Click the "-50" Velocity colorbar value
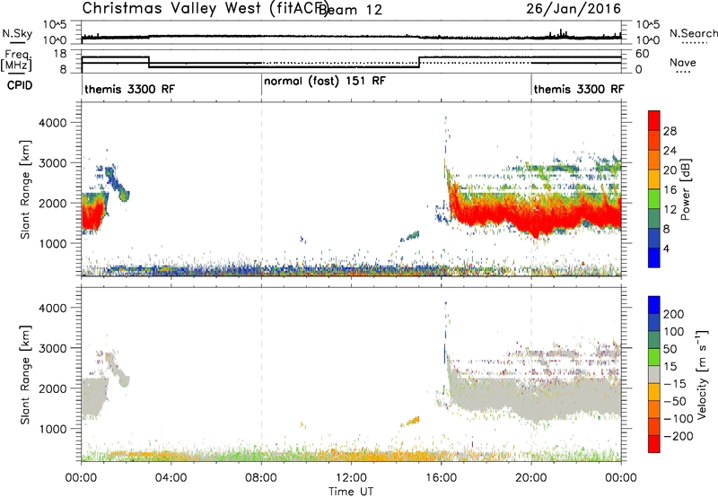The width and height of the screenshot is (718, 497). pos(675,401)
